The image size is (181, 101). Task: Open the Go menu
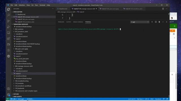[x=33, y=5]
